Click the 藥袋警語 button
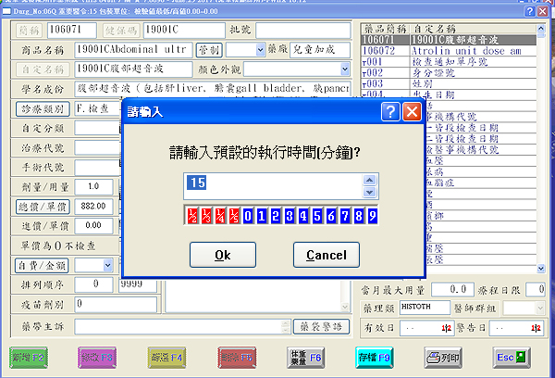 322,326
